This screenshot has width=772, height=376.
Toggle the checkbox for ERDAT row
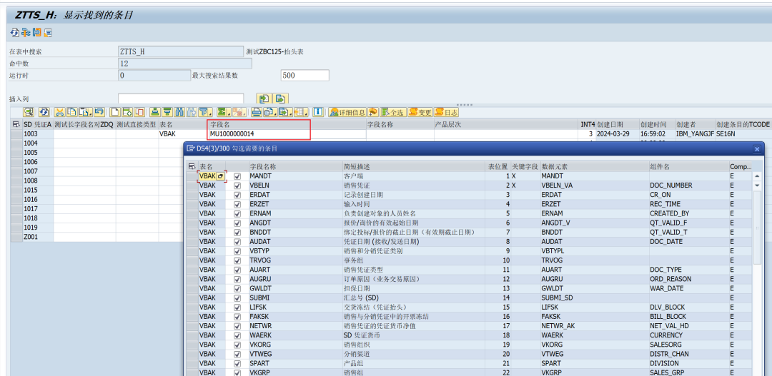pos(237,195)
